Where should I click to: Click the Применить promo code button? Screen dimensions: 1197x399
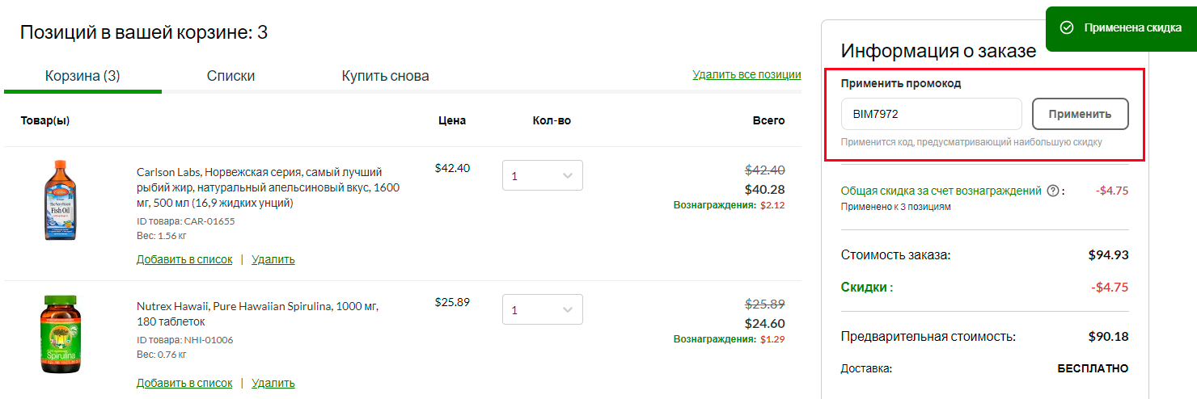[1081, 114]
